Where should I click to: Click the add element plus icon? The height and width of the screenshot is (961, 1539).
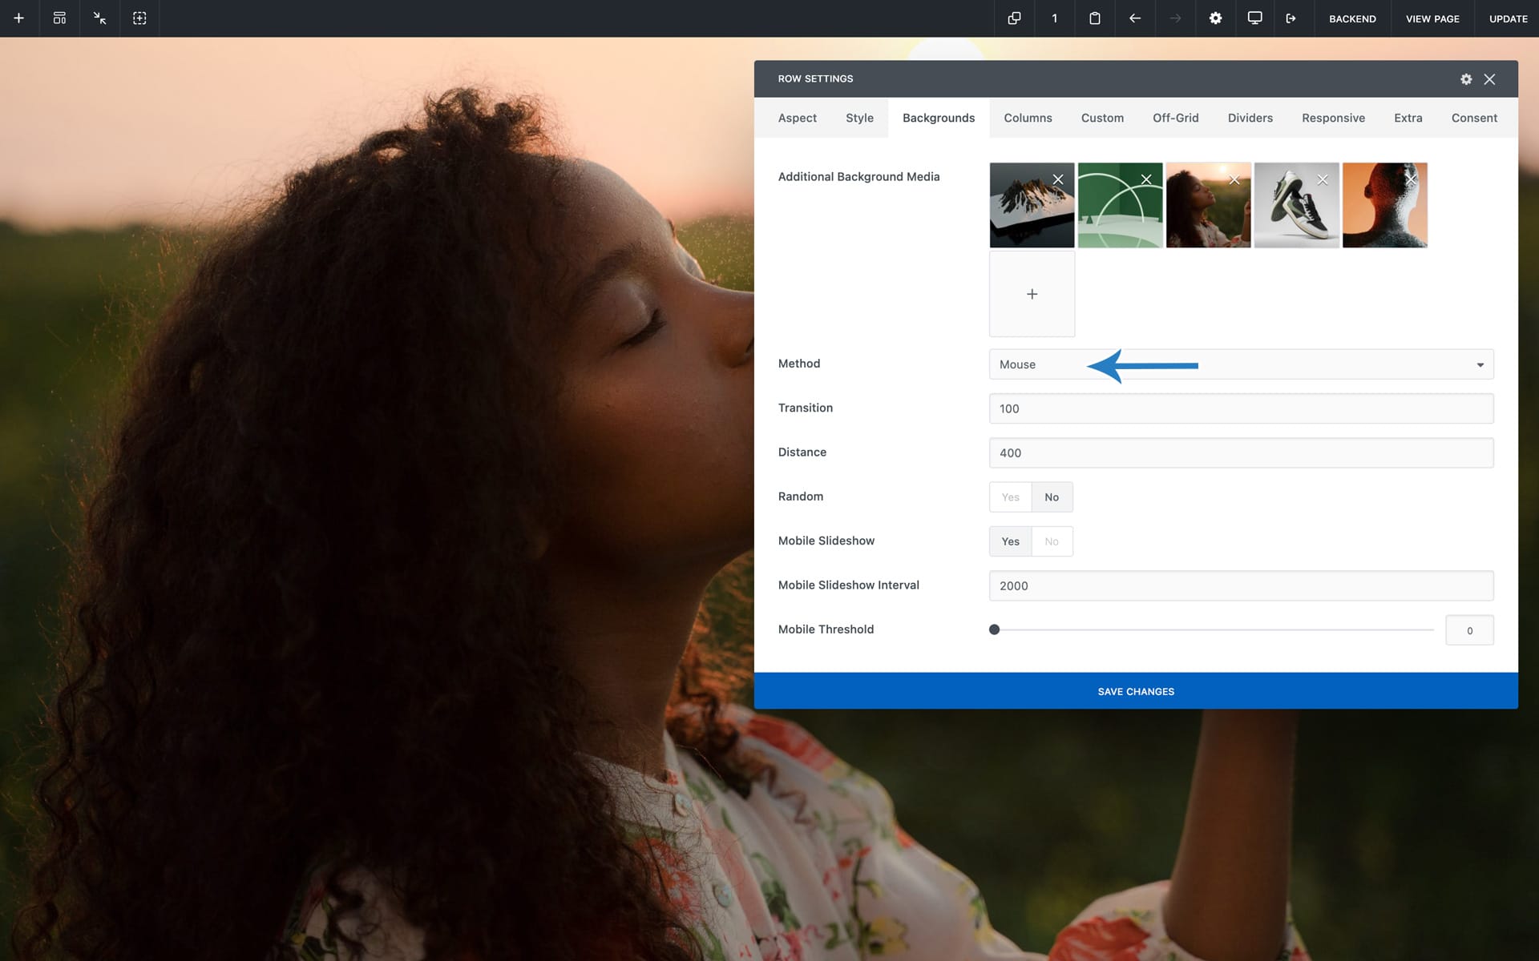18,18
